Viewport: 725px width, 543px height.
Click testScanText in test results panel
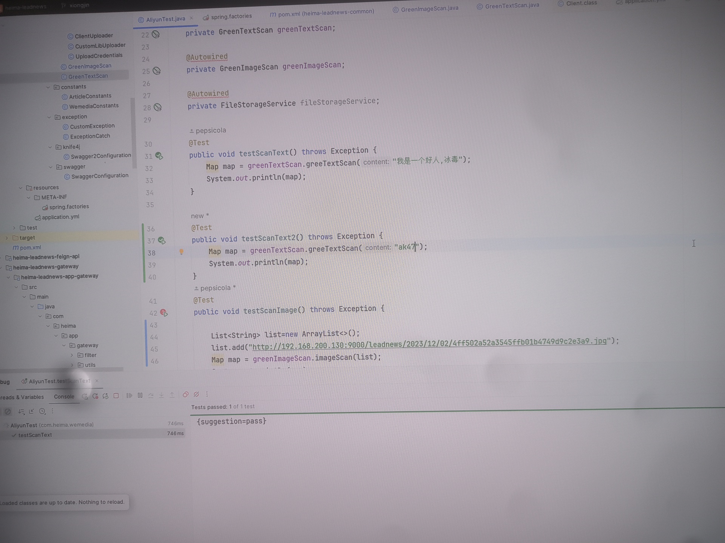(35, 435)
